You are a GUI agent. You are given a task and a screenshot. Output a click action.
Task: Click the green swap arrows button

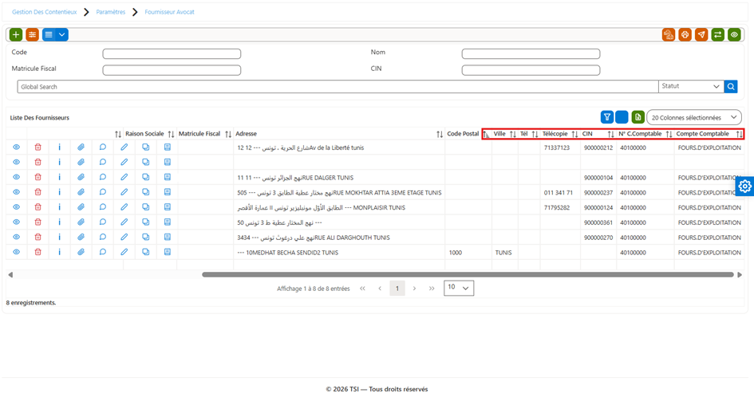point(717,34)
